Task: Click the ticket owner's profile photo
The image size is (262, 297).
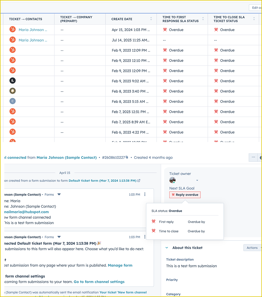Action: point(173,180)
